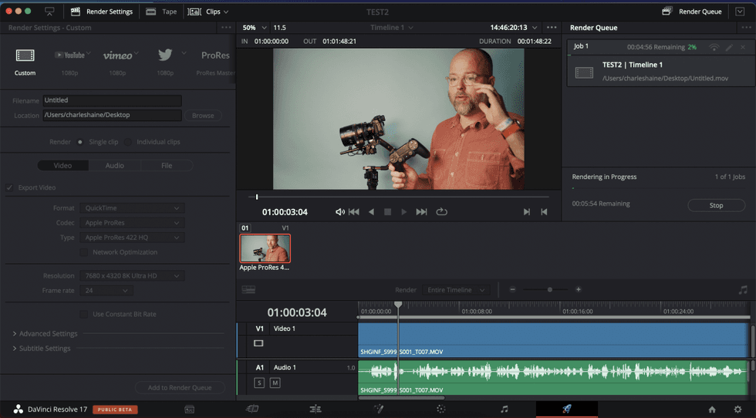Choose the YouTube 1080p render preset

tap(69, 56)
